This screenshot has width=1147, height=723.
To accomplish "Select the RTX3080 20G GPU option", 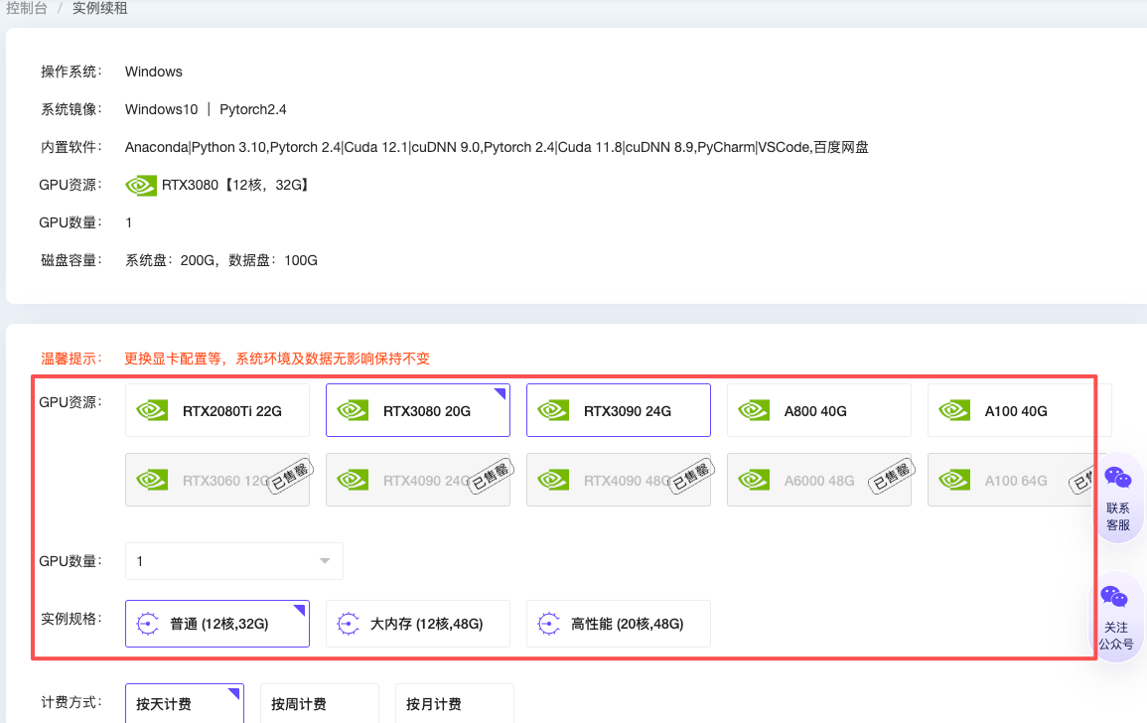I will pos(417,410).
